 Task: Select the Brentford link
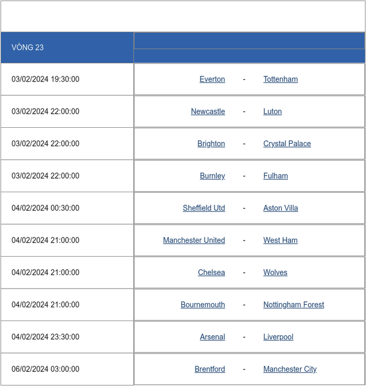pos(210,369)
